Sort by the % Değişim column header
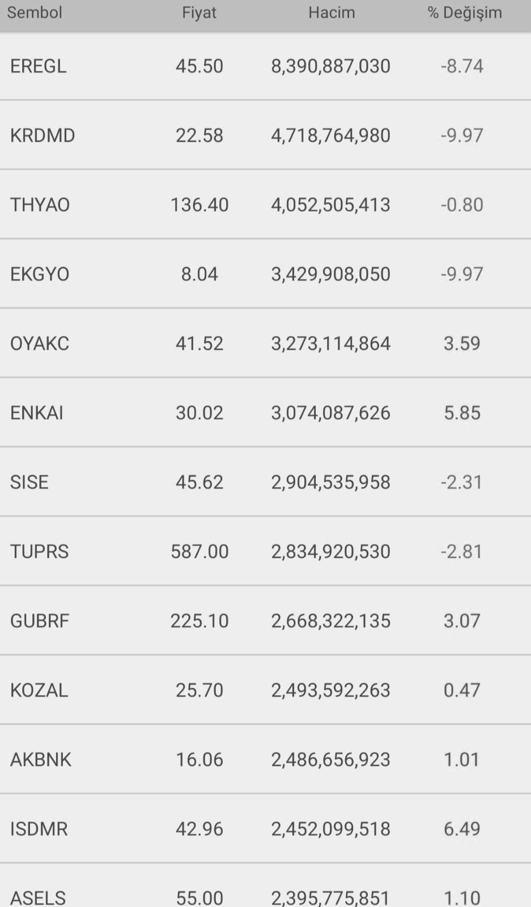The image size is (531, 907). pyautogui.click(x=465, y=12)
